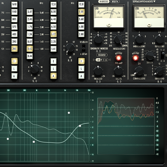Click the USCITA output gain knob
Screen dimensions: 167x167
pos(118,71)
